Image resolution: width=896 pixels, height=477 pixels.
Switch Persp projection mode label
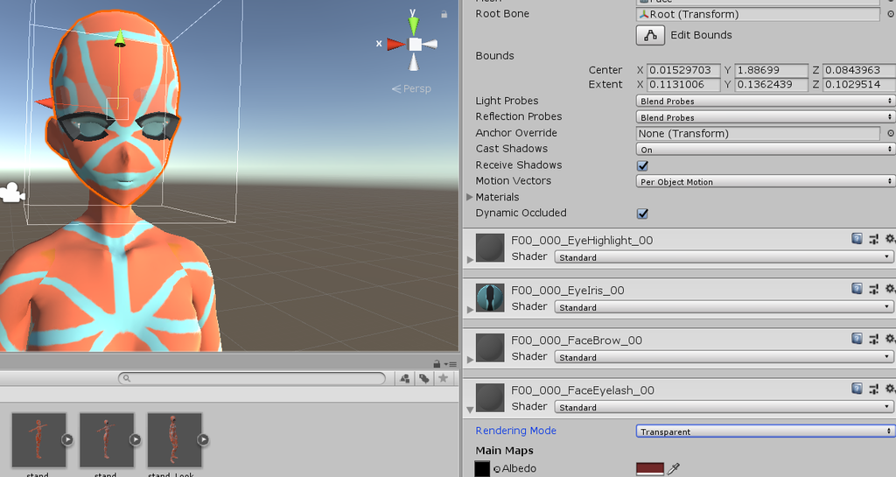tap(411, 88)
